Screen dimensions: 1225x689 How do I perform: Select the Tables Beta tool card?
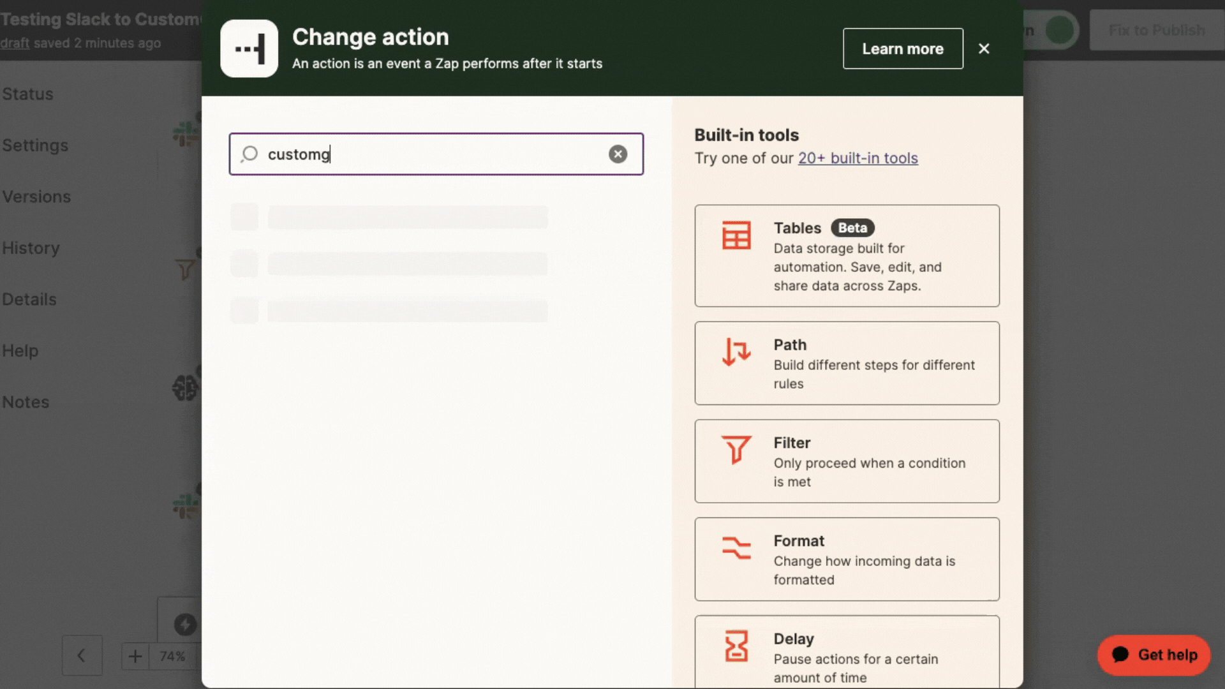[847, 256]
